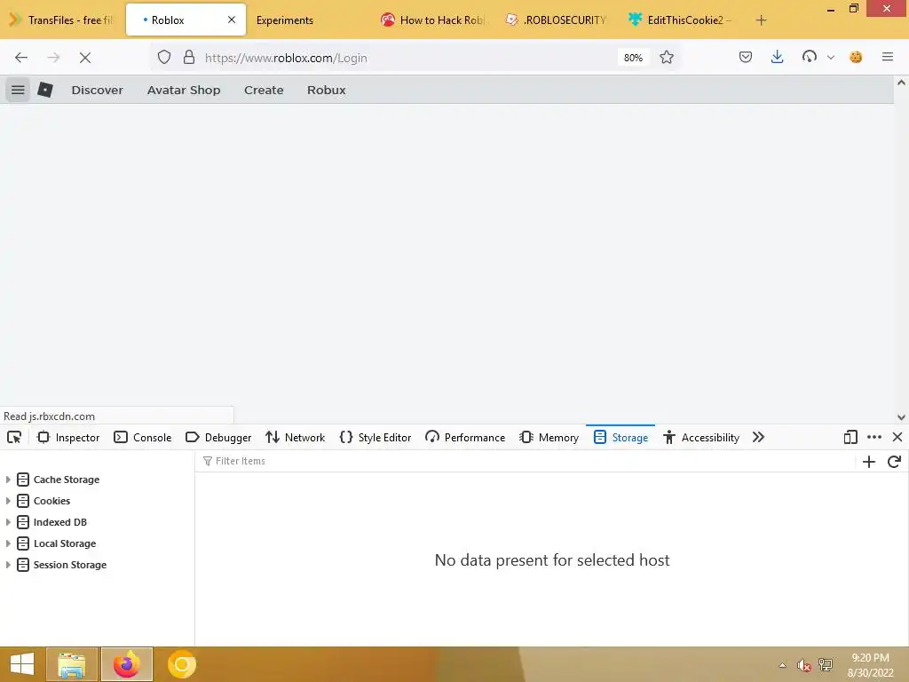
Task: Open the Windows Start button
Action: click(x=22, y=664)
